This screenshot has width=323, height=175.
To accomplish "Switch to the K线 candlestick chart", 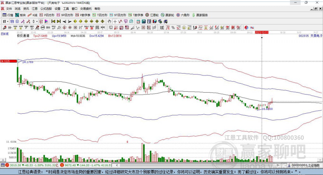I will pos(32,15).
